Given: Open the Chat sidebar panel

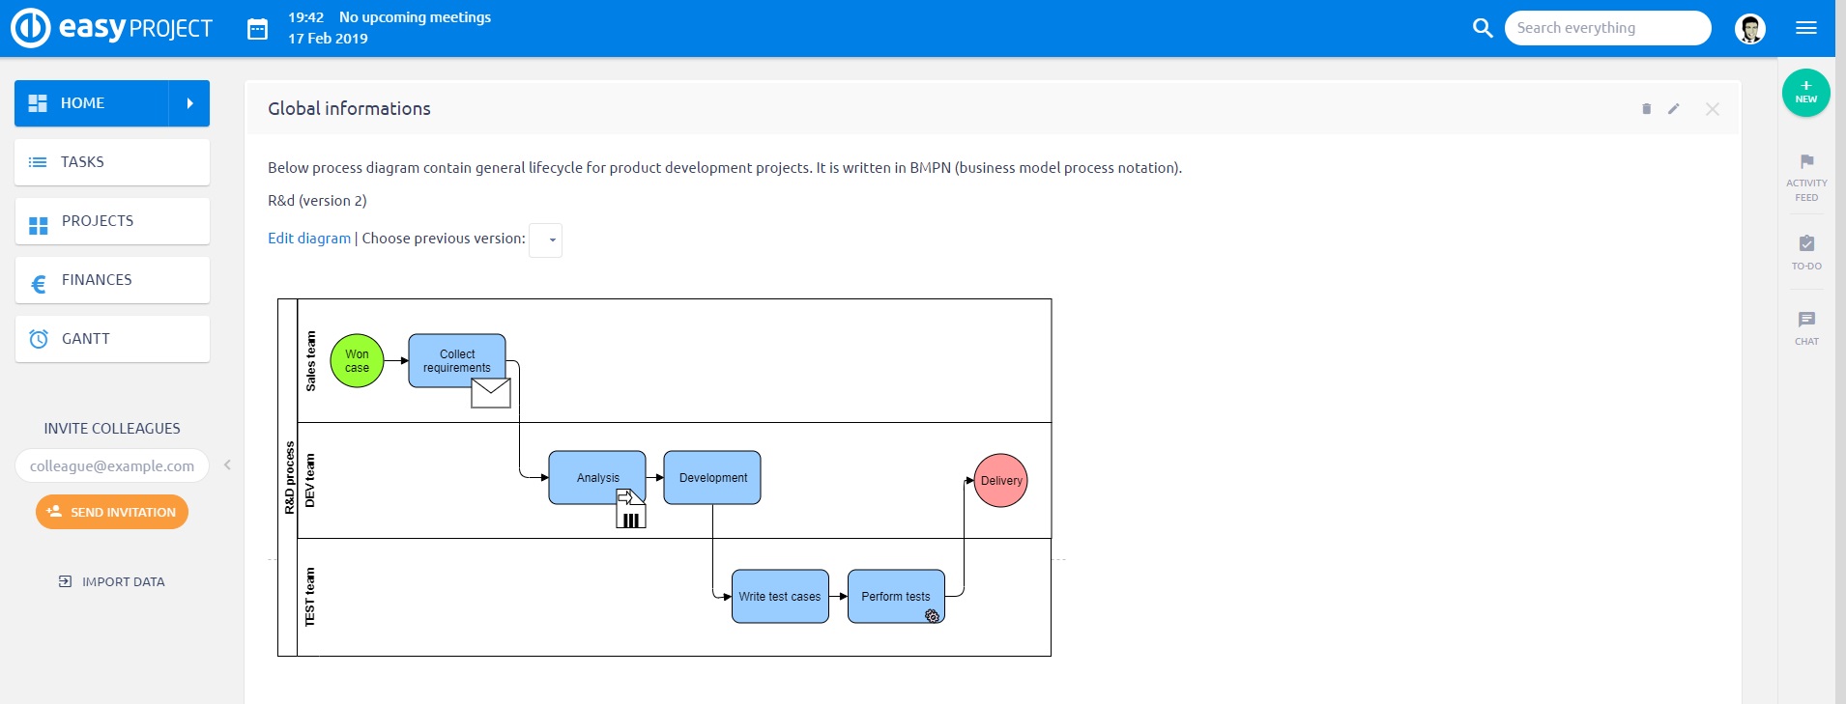Looking at the screenshot, I should (x=1805, y=327).
